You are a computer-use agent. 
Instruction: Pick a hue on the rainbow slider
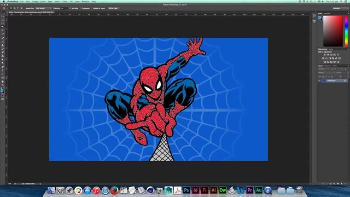(x=346, y=31)
